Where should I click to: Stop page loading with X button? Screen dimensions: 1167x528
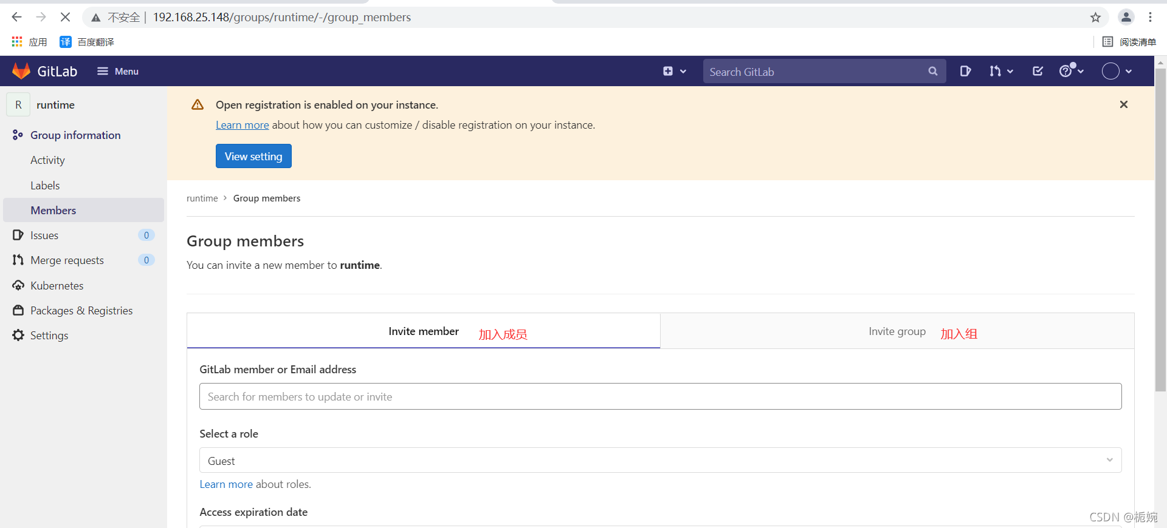tap(65, 17)
